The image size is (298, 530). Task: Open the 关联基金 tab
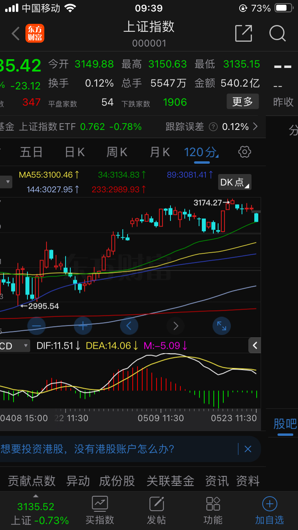(x=170, y=481)
